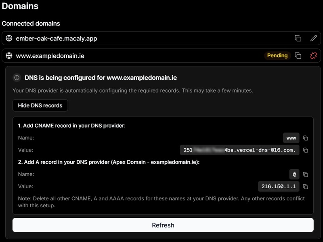Disconnect the www.exampledomain.ie domain
The width and height of the screenshot is (323, 242).
(314, 56)
